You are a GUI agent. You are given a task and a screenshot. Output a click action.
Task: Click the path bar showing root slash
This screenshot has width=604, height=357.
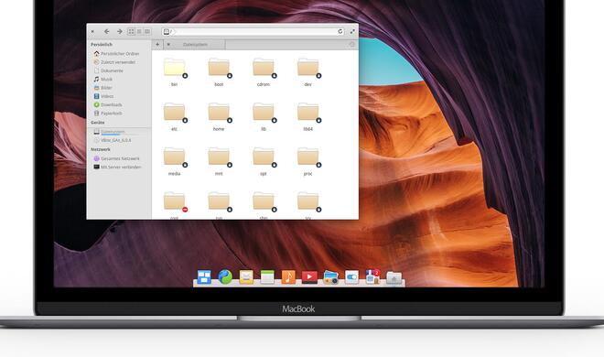click(x=253, y=31)
